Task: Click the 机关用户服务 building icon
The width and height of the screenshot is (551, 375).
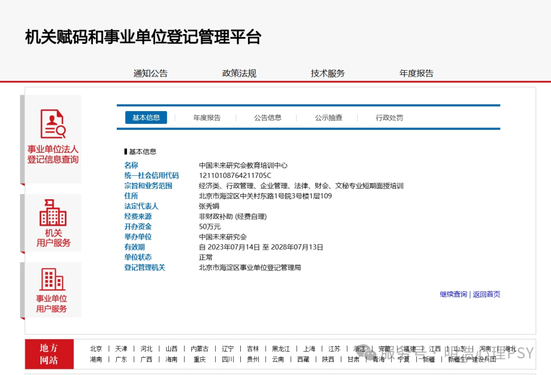Action: click(x=53, y=212)
